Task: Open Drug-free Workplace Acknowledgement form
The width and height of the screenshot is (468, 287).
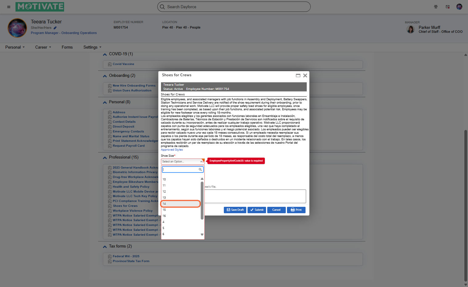Action: tap(135, 177)
